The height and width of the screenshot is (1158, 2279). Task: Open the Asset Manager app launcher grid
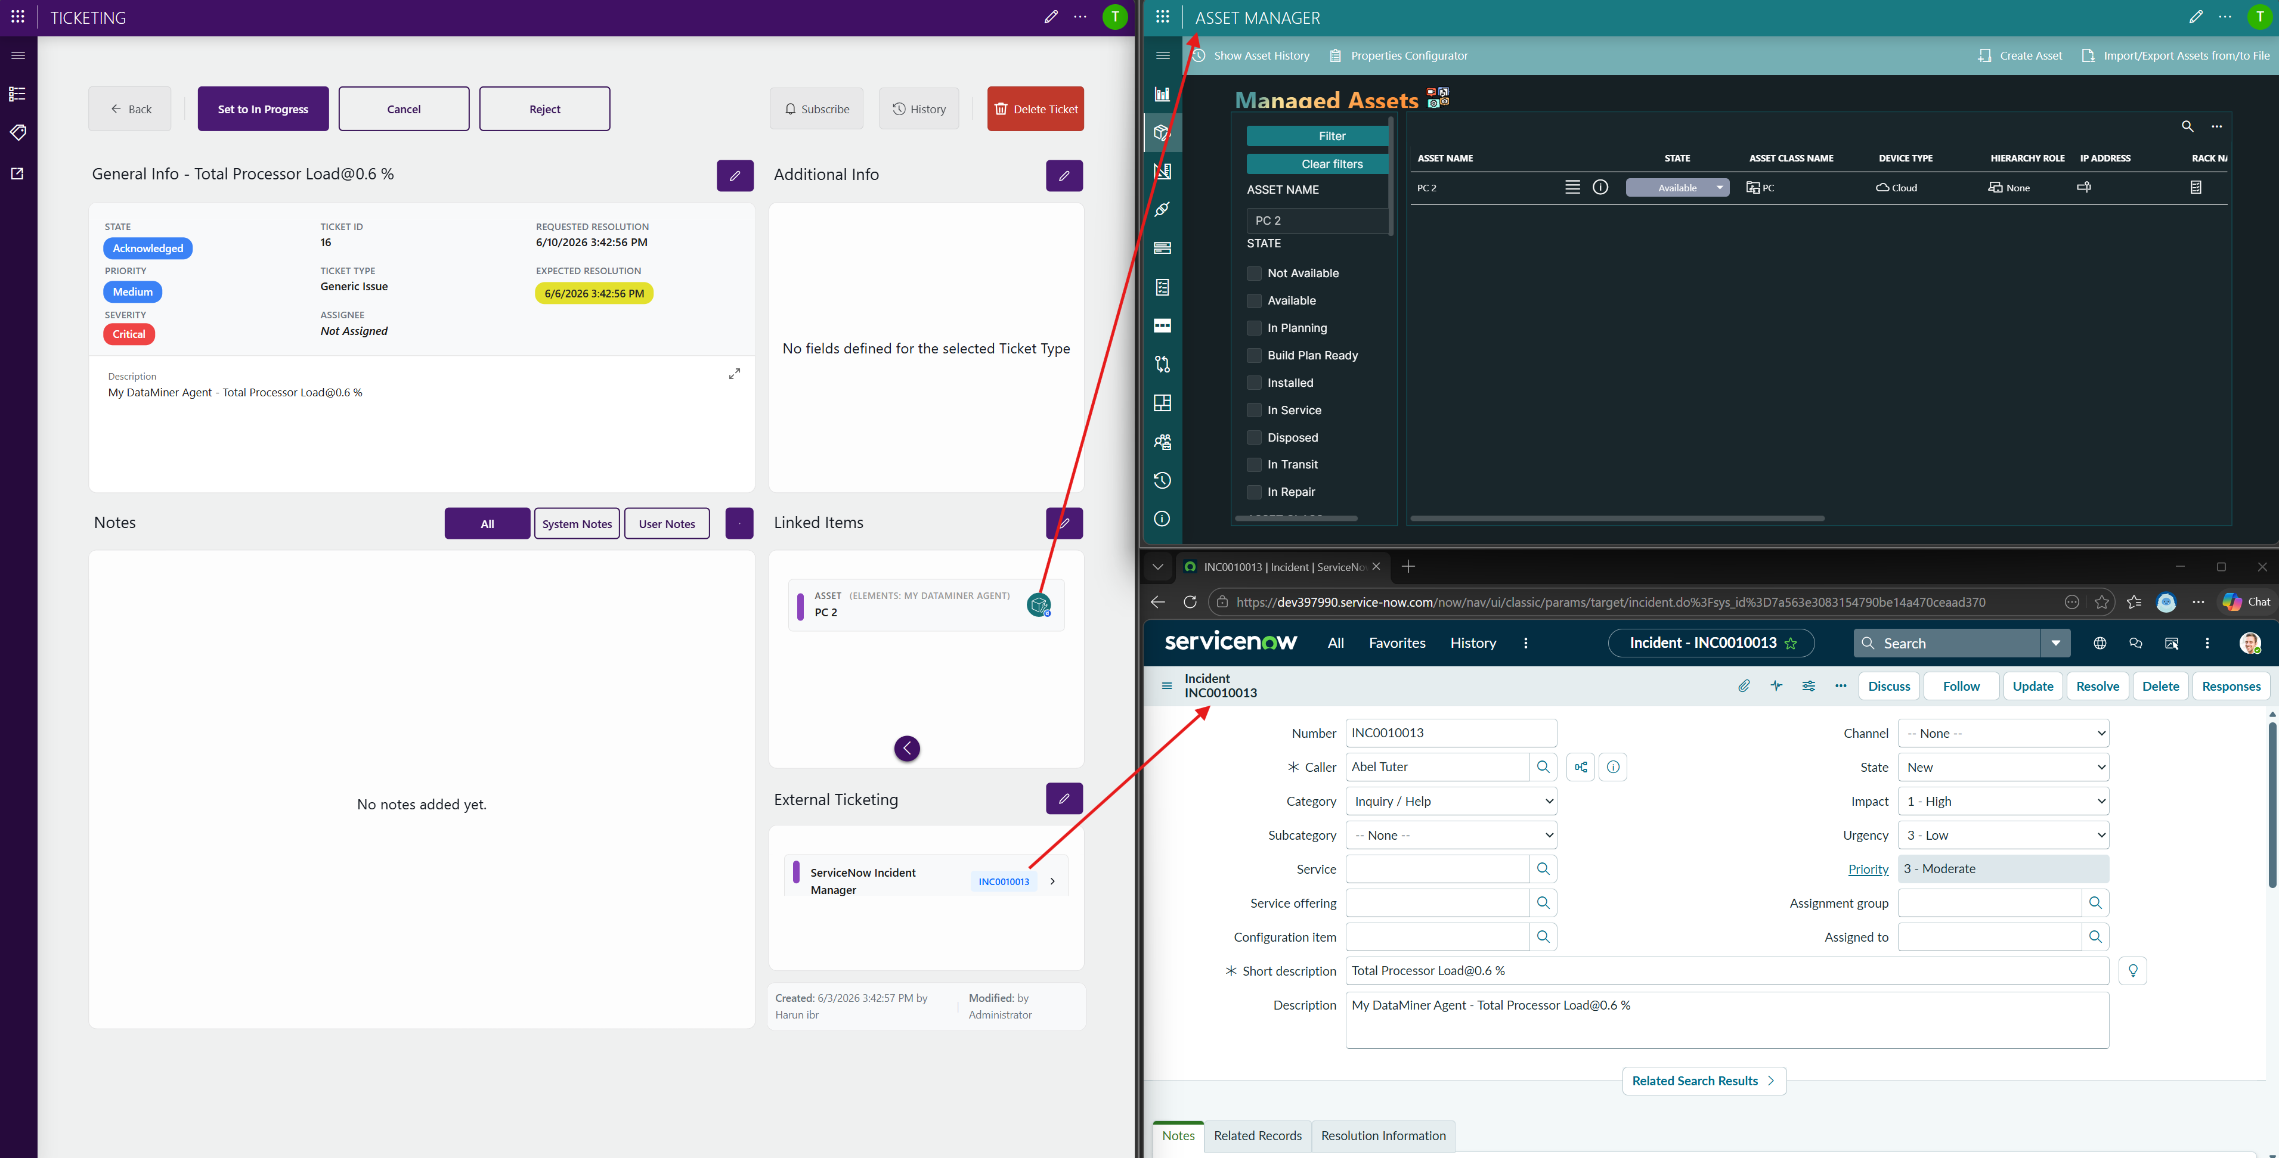(1163, 17)
